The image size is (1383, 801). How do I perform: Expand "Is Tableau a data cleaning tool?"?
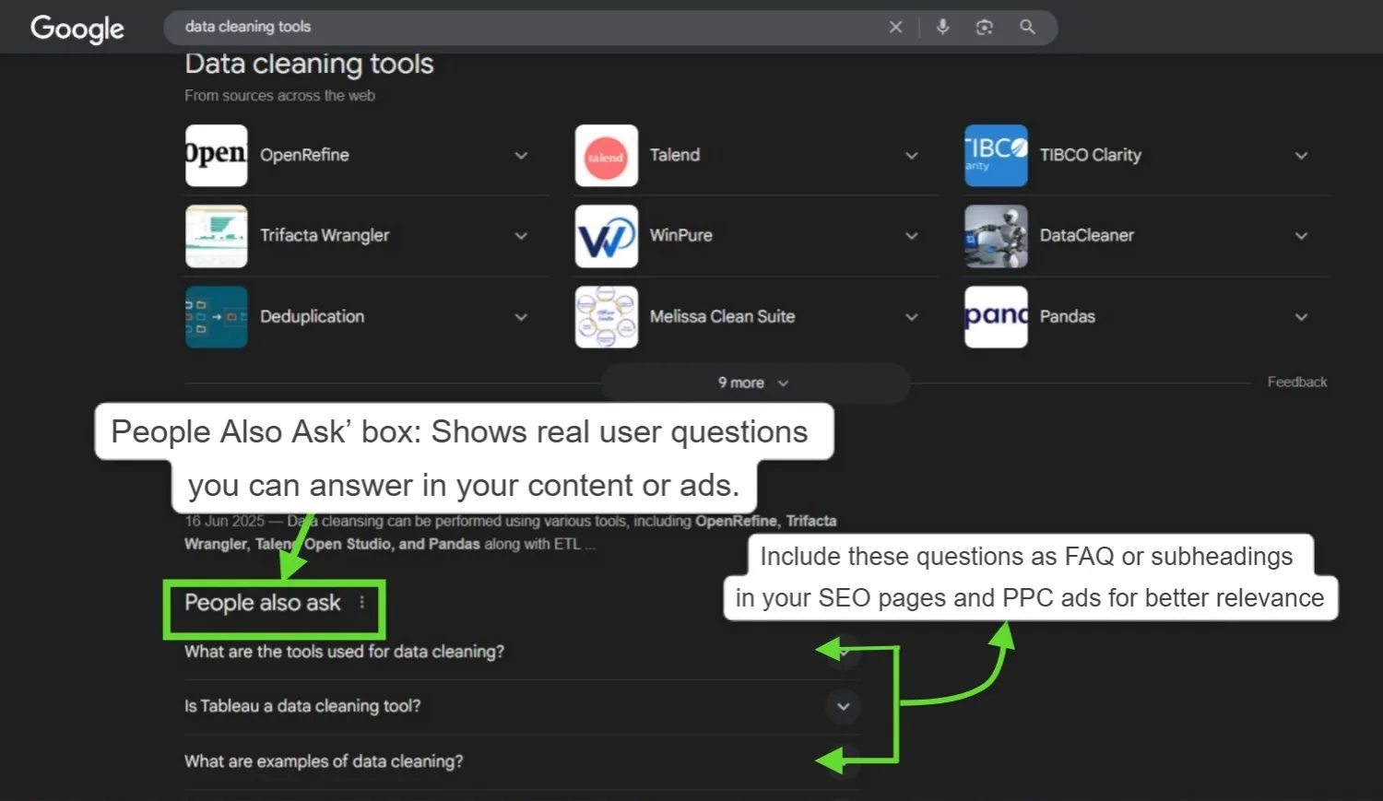[843, 707]
